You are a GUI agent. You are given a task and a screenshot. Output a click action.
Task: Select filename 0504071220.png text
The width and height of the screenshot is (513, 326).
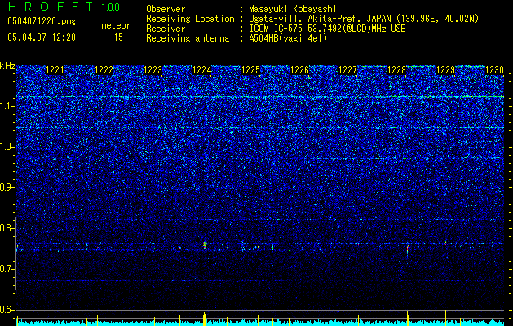pos(42,21)
